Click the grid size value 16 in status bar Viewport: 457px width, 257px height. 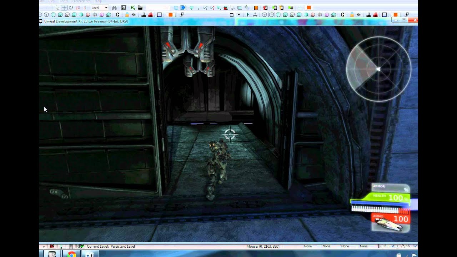tap(385, 246)
